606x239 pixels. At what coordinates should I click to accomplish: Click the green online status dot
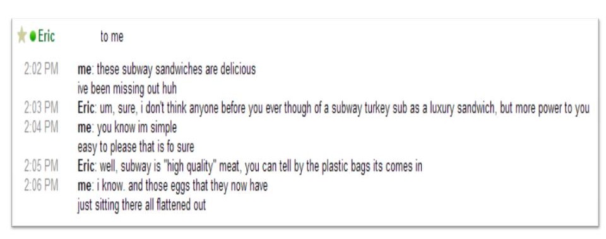(x=33, y=37)
